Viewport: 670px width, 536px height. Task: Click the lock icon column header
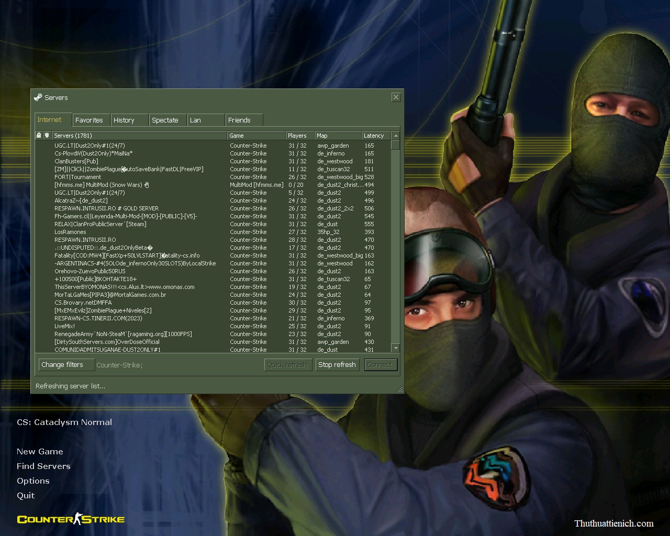click(x=39, y=135)
